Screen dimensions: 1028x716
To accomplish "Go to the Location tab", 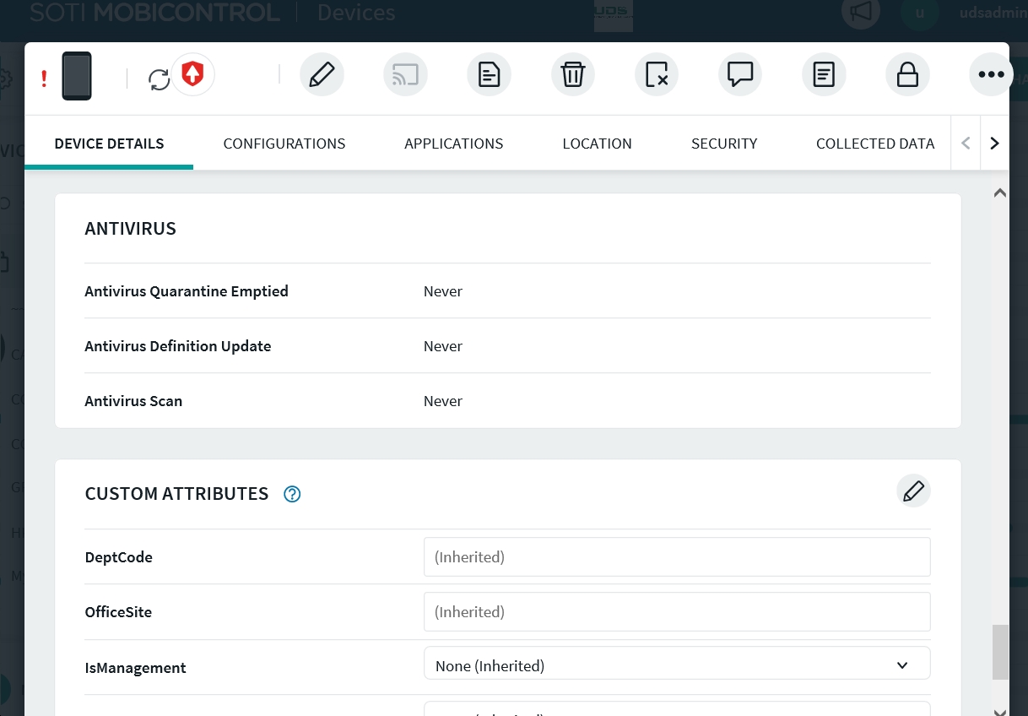I will coord(597,144).
